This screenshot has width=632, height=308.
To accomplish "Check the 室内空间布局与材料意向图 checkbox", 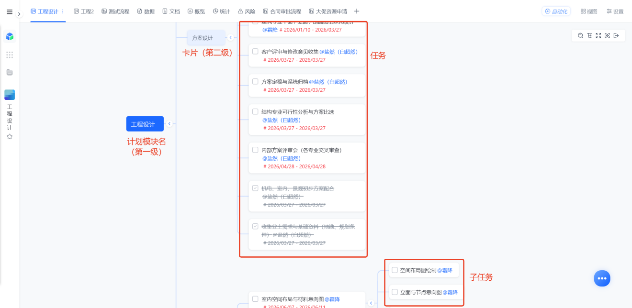I will pyautogui.click(x=255, y=299).
